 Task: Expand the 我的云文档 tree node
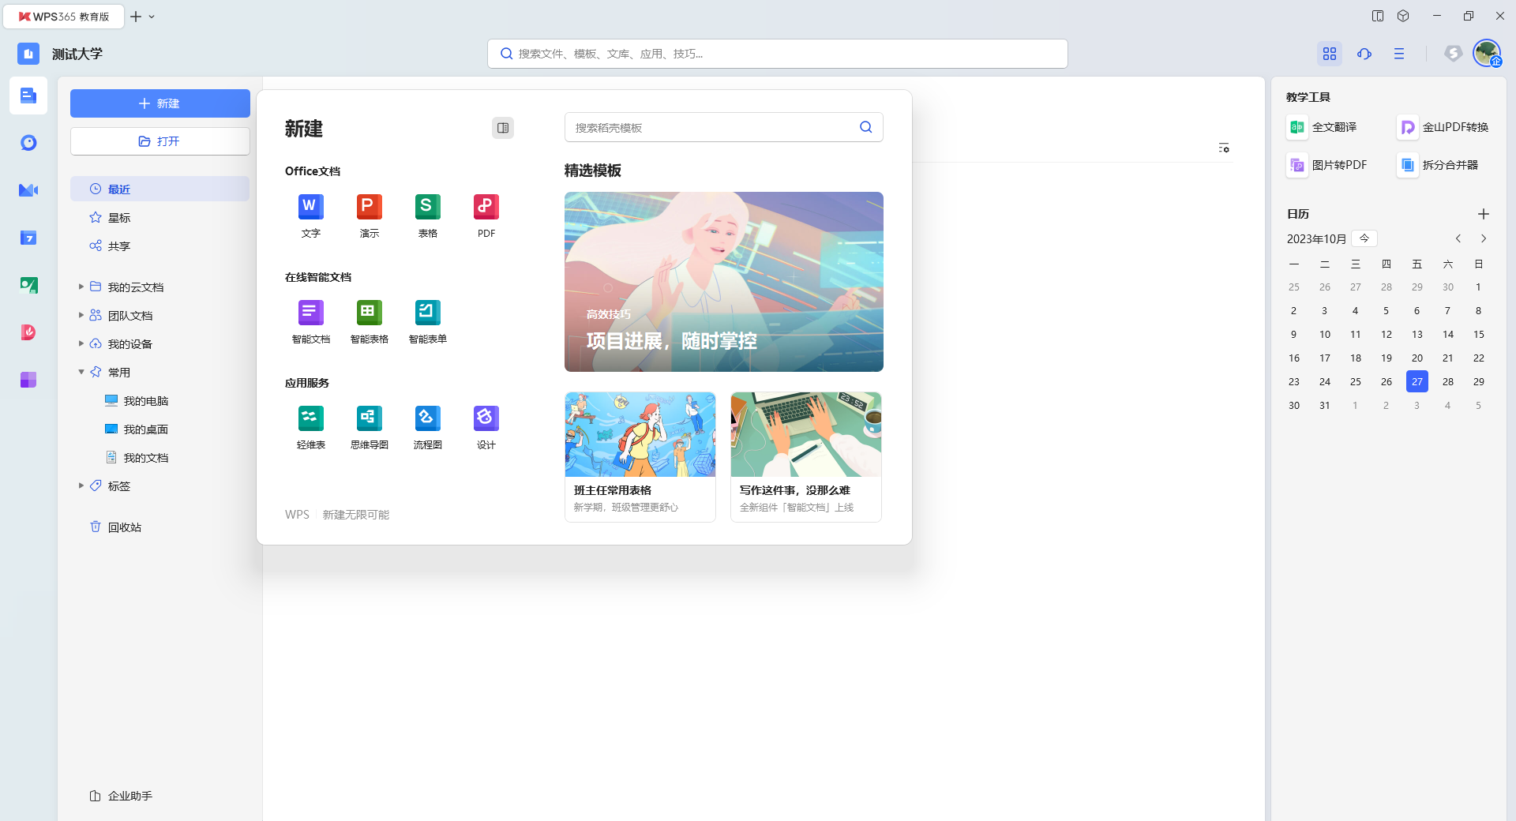click(81, 287)
